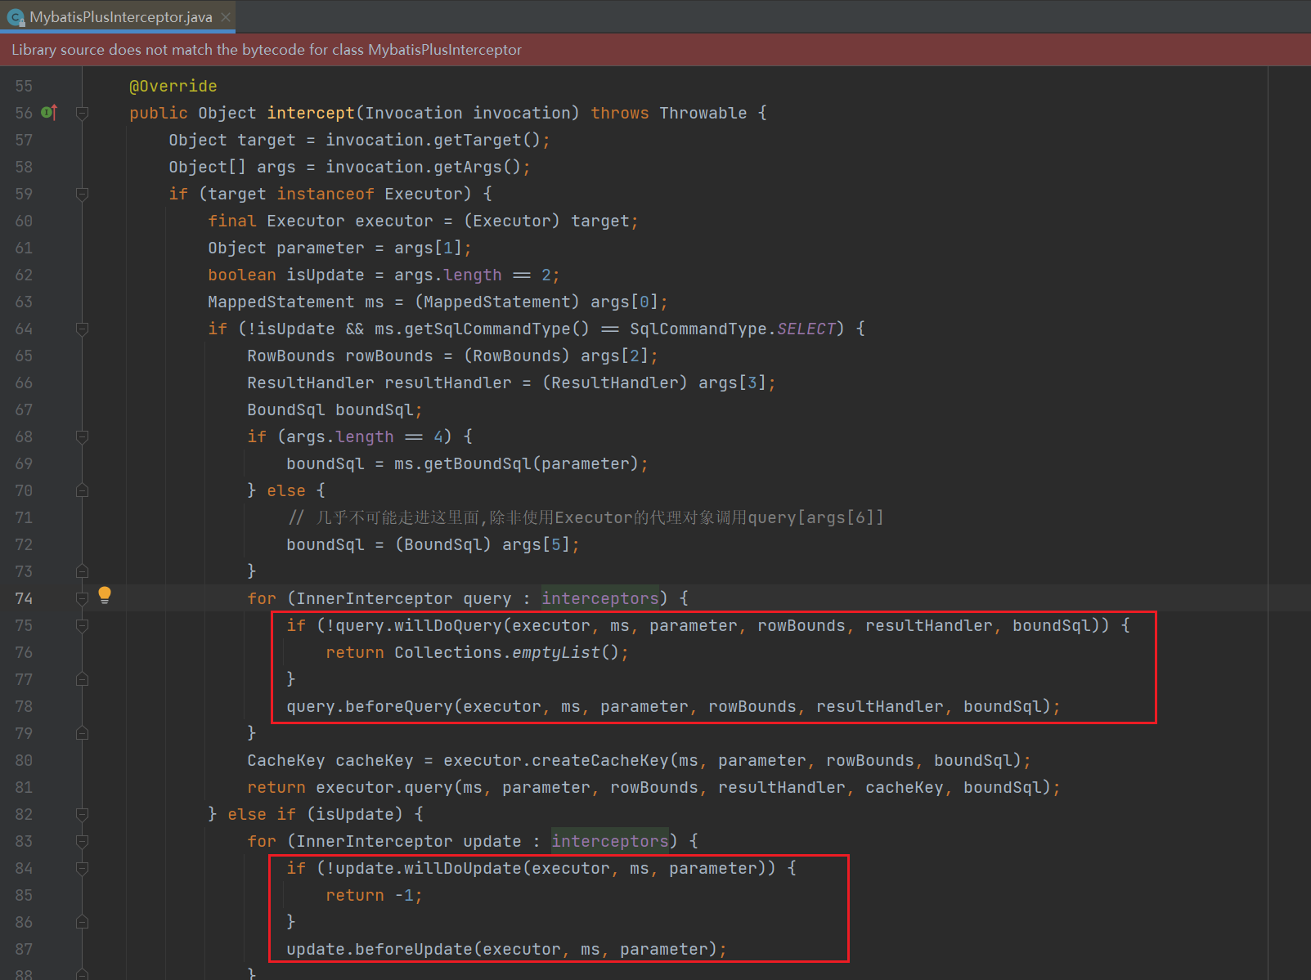Screen dimensions: 1311x980
Task: Fold the else-if isUpdate block on line 82
Action: click(82, 815)
